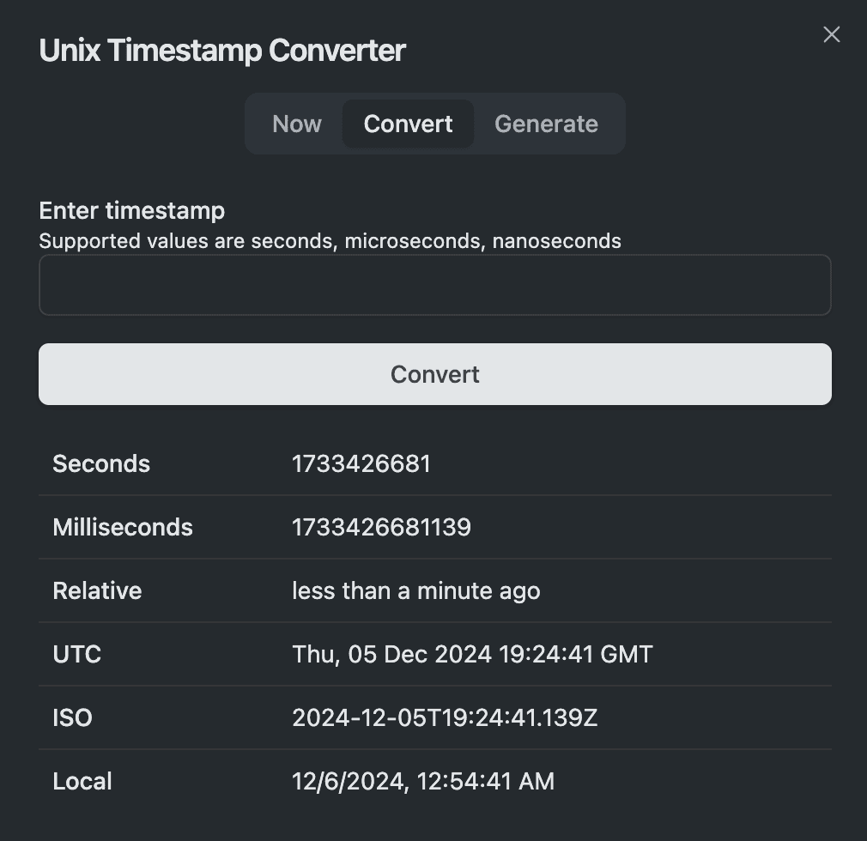Click the ISO row label
Screen dimensions: 867x841
tap(72, 717)
